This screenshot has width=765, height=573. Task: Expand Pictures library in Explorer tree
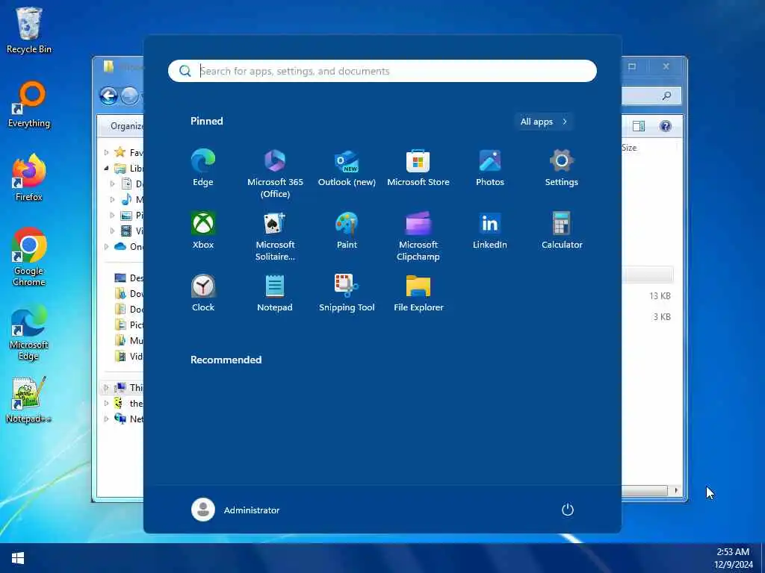click(x=112, y=215)
